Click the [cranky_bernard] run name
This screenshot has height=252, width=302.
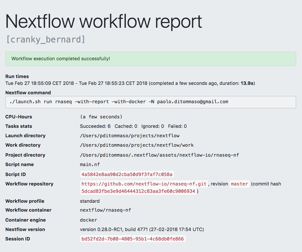(45, 40)
